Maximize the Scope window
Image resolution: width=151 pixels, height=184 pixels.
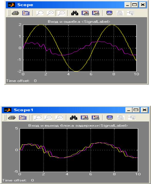(x=135, y=5)
